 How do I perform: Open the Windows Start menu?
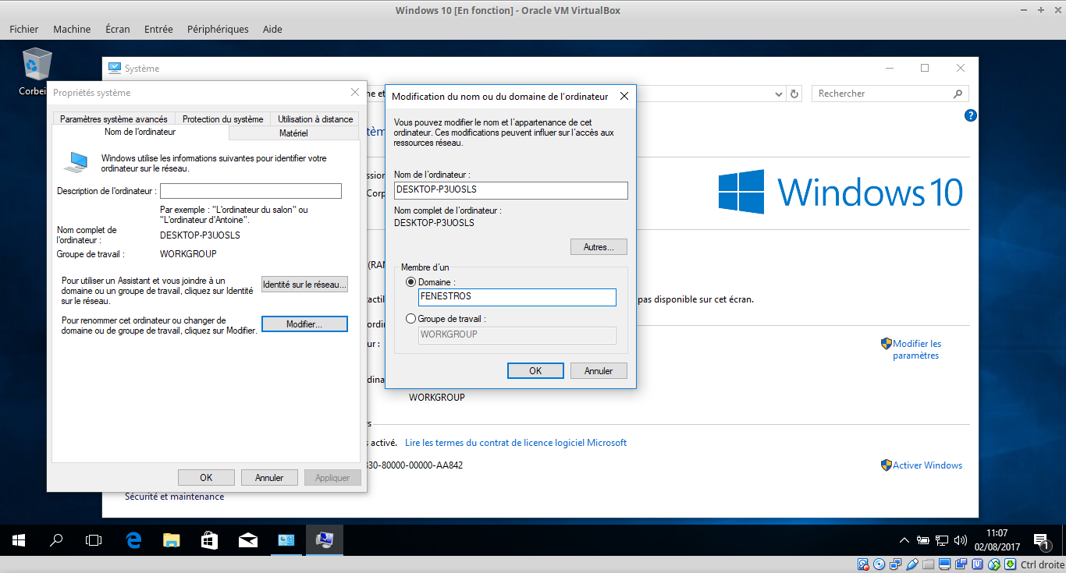click(19, 539)
